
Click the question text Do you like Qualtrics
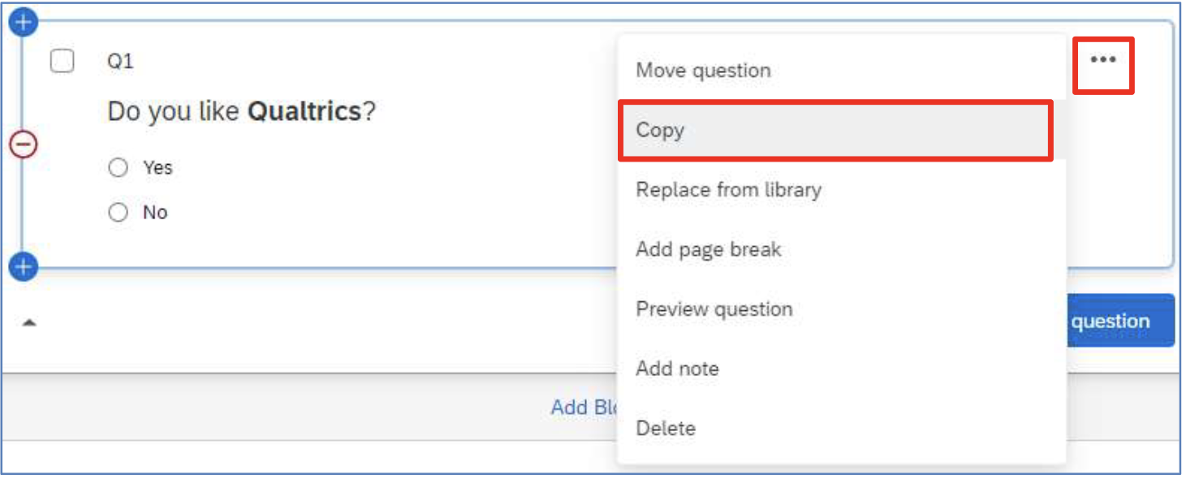[242, 111]
